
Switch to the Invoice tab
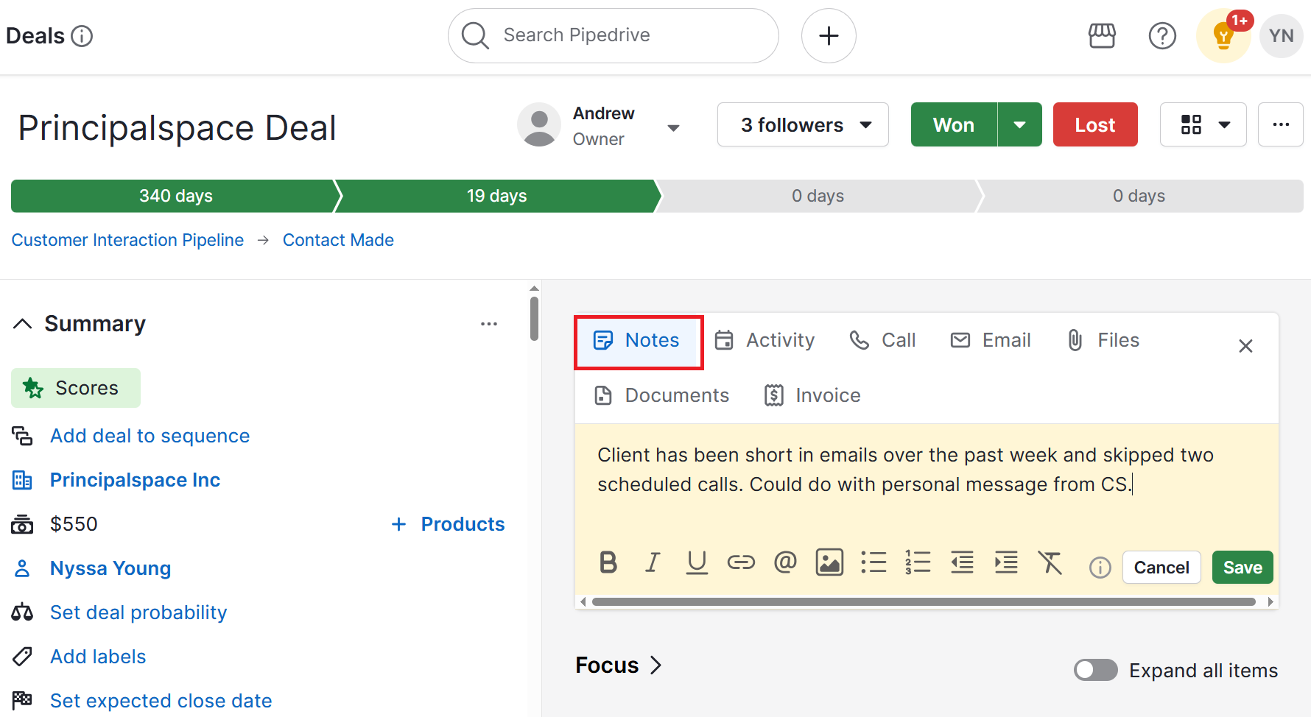[811, 395]
